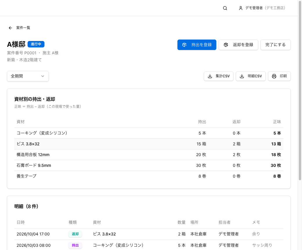Click the 場所 column header
Image resolution: width=302 pixels, height=250 pixels.
pos(194,222)
